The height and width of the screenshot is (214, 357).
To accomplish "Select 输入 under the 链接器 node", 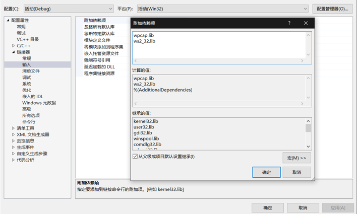I will coord(26,65).
